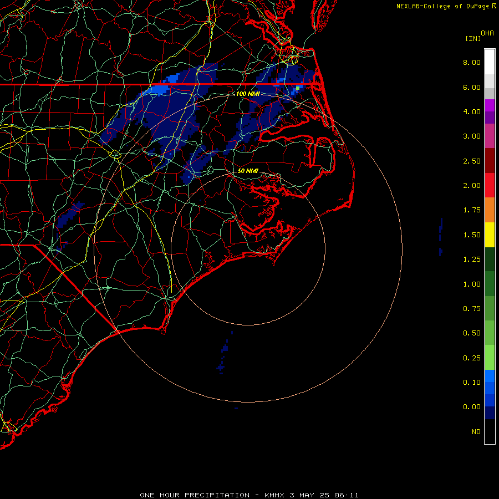The height and width of the screenshot is (499, 499).
Task: Select the 2.50 legend value
Action: coord(472,161)
